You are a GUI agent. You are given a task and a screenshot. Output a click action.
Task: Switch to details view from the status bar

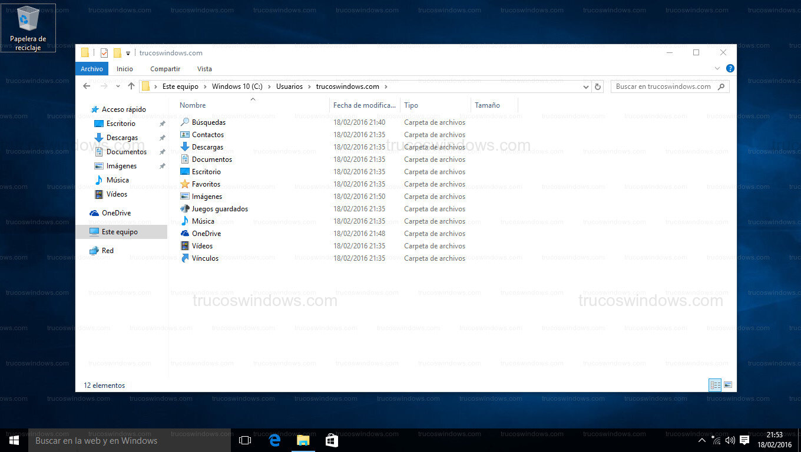coord(715,385)
